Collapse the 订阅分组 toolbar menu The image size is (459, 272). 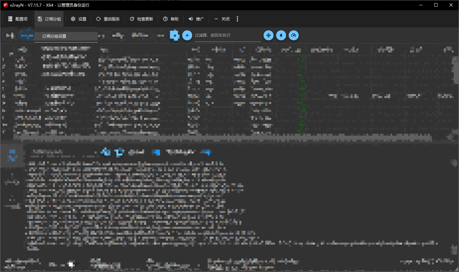[49, 19]
